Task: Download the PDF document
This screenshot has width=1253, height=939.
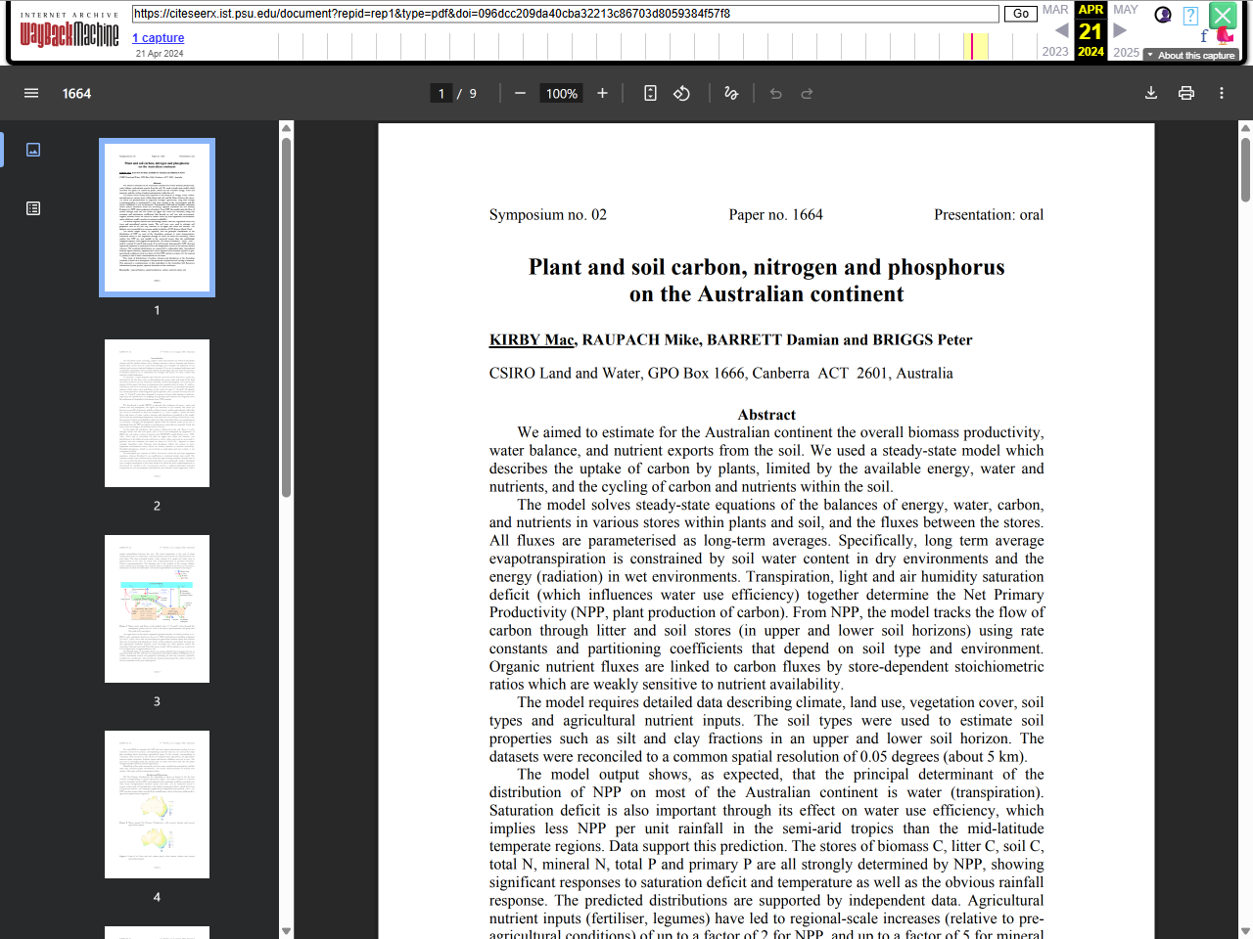Action: point(1151,93)
